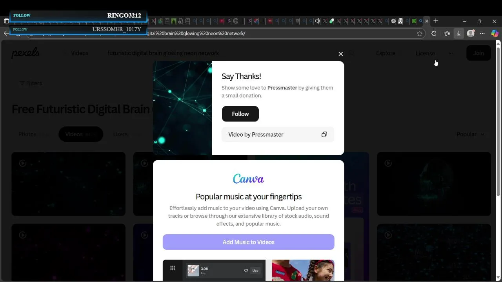This screenshot has width=502, height=282.
Task: Open the browser Settings and more menu
Action: 482,34
